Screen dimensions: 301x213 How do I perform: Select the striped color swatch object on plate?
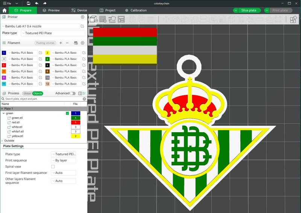125,46
